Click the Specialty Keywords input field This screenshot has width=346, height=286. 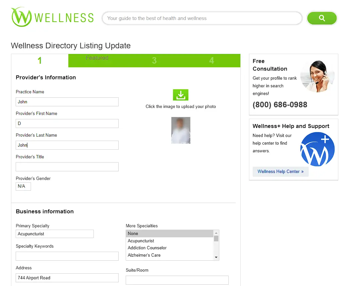[67, 256]
